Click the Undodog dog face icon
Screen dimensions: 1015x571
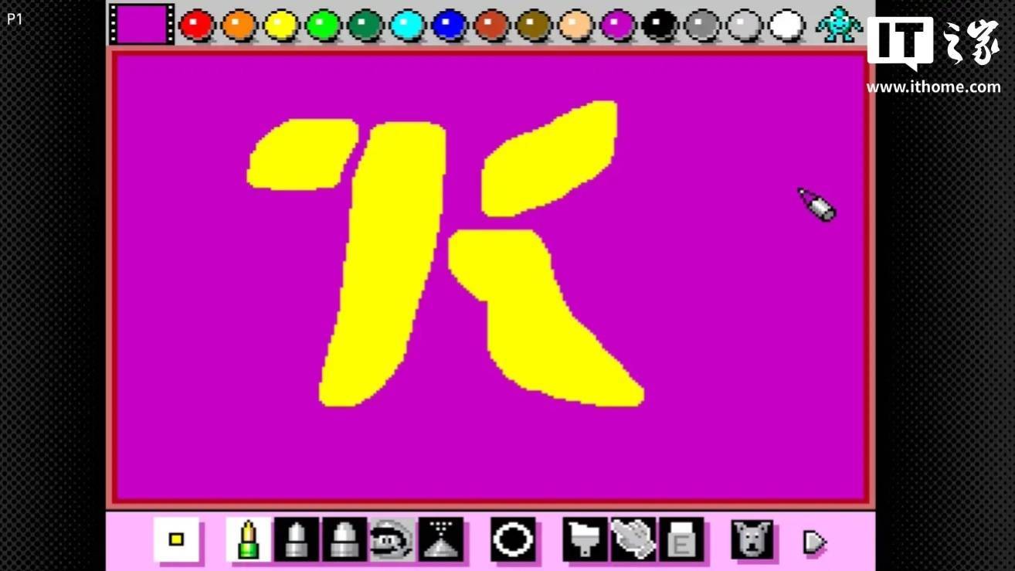[x=752, y=539]
